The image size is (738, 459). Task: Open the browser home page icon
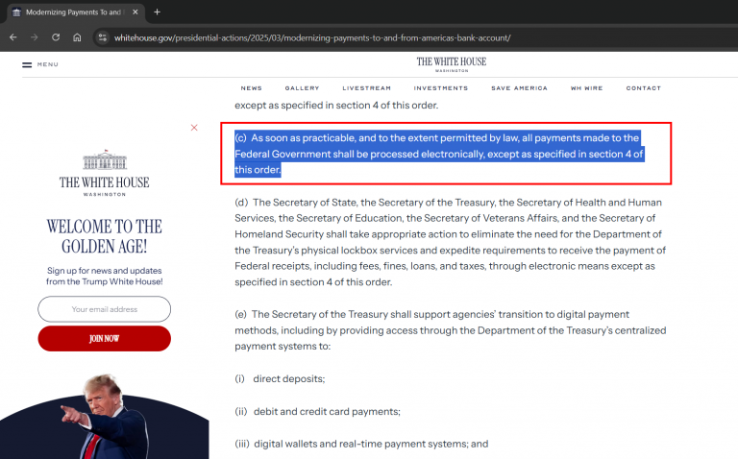click(77, 37)
